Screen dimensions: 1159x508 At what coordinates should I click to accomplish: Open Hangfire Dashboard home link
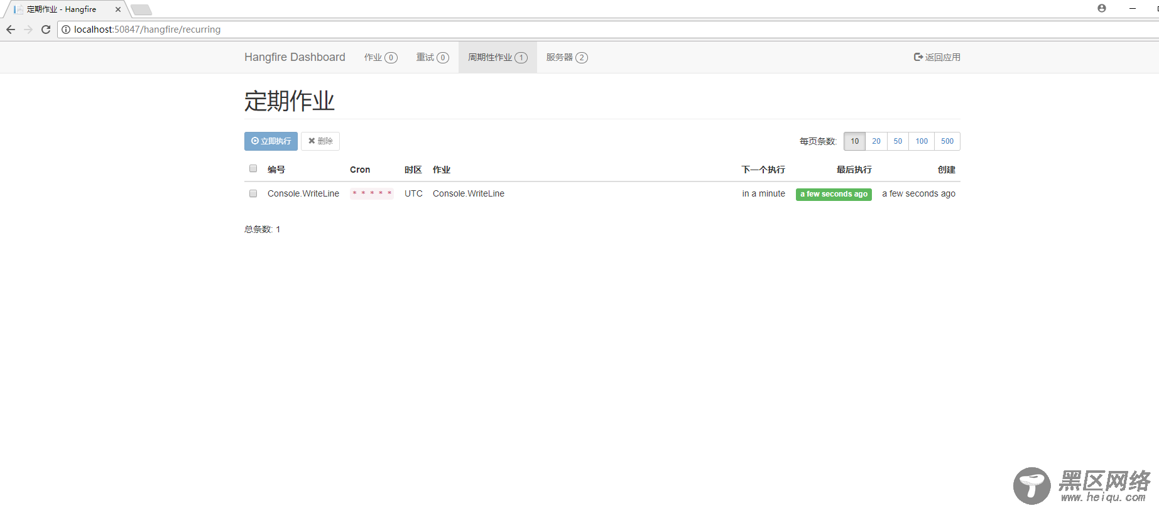pos(295,57)
